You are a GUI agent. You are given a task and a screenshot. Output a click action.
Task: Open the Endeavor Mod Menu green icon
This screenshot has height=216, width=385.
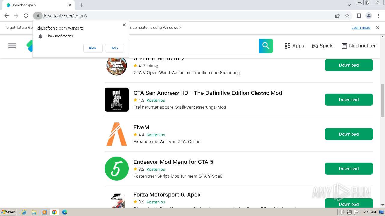point(117,169)
